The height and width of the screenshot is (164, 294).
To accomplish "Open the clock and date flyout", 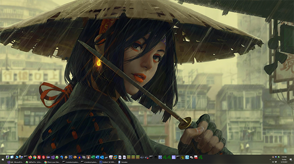I will tap(284, 159).
